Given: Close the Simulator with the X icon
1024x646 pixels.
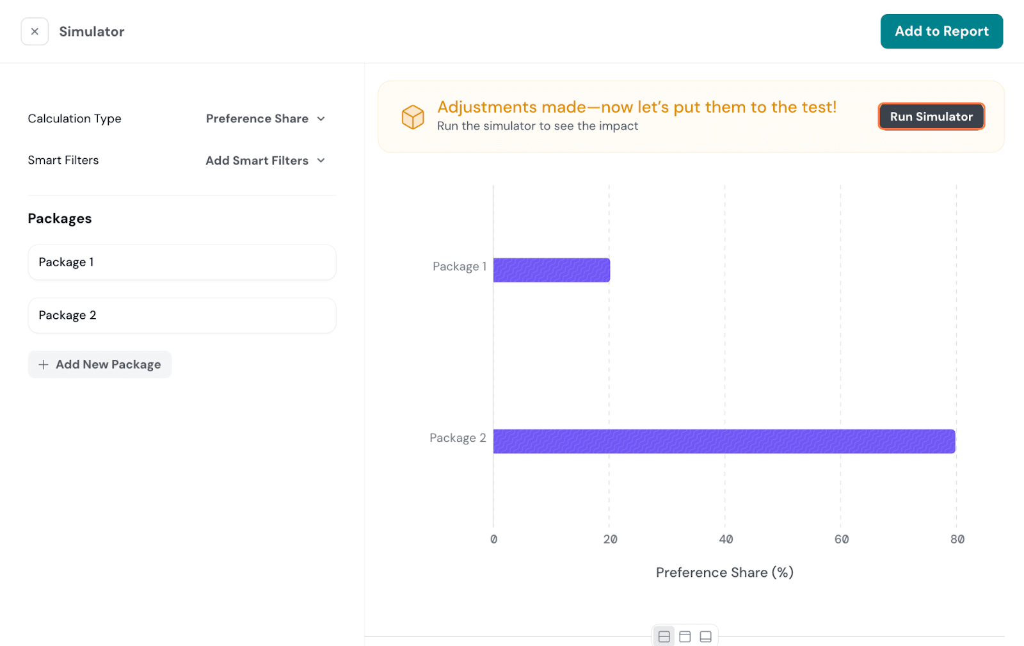Looking at the screenshot, I should (35, 31).
